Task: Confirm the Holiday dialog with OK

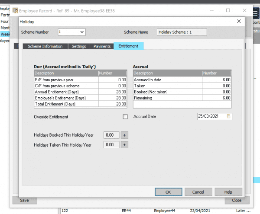Action: pos(168,192)
